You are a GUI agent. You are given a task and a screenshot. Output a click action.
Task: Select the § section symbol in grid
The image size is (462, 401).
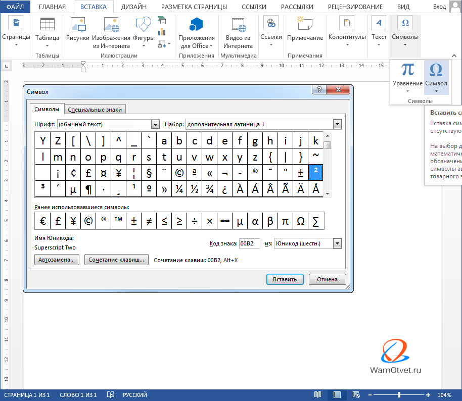click(149, 173)
